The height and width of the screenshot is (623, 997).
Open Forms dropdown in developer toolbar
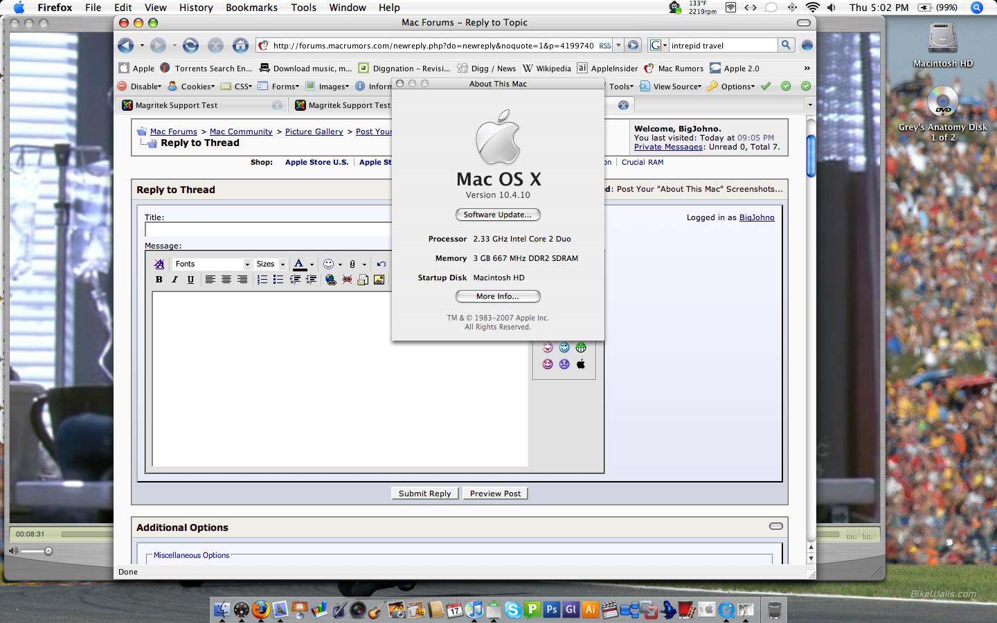tap(278, 87)
